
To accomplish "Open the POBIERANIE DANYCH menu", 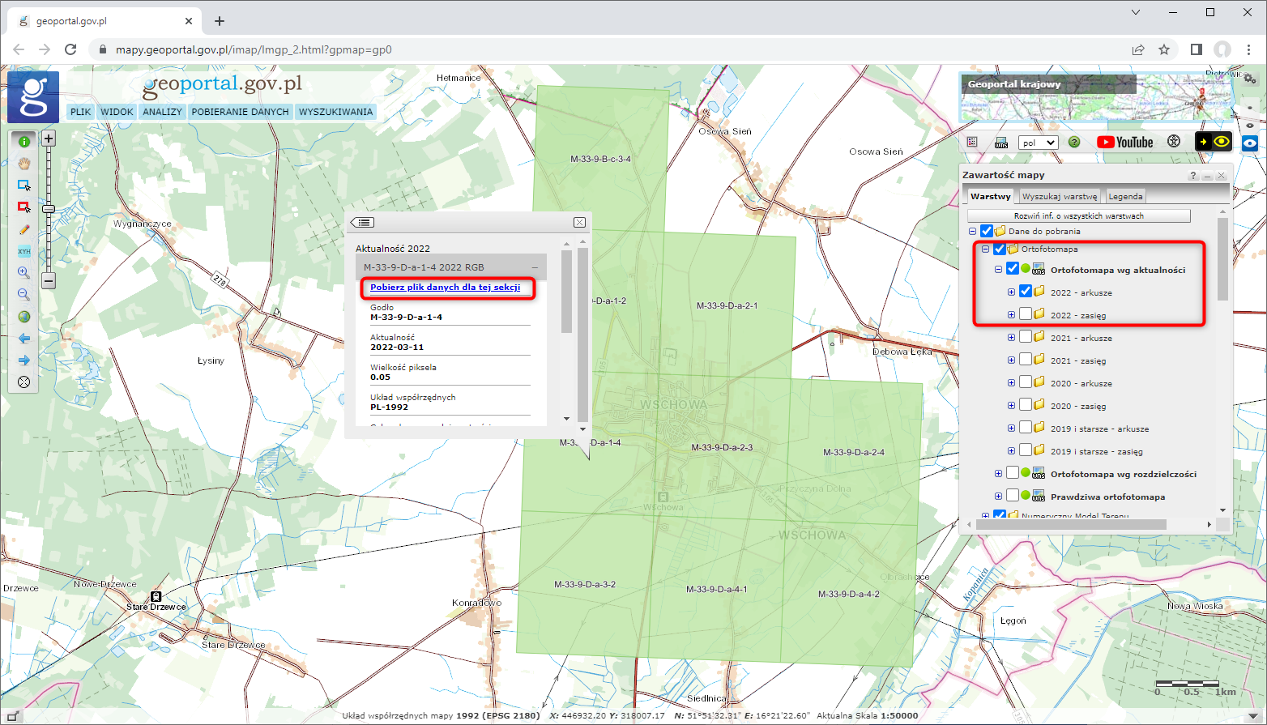I will [x=240, y=112].
